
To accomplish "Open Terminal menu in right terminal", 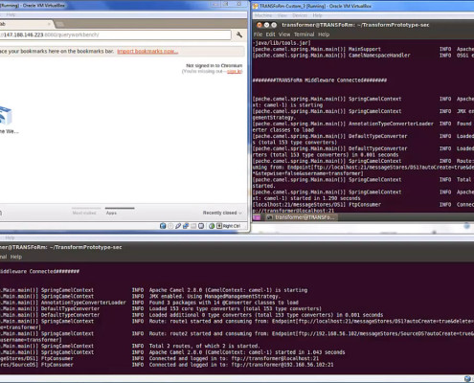I will (305, 34).
